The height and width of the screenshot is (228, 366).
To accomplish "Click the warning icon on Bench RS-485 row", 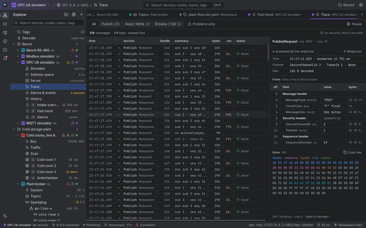I will point(73,50).
